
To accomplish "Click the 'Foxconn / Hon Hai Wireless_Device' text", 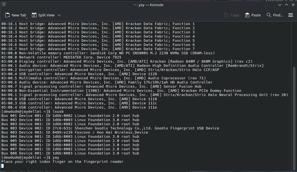I will click(x=111, y=132).
